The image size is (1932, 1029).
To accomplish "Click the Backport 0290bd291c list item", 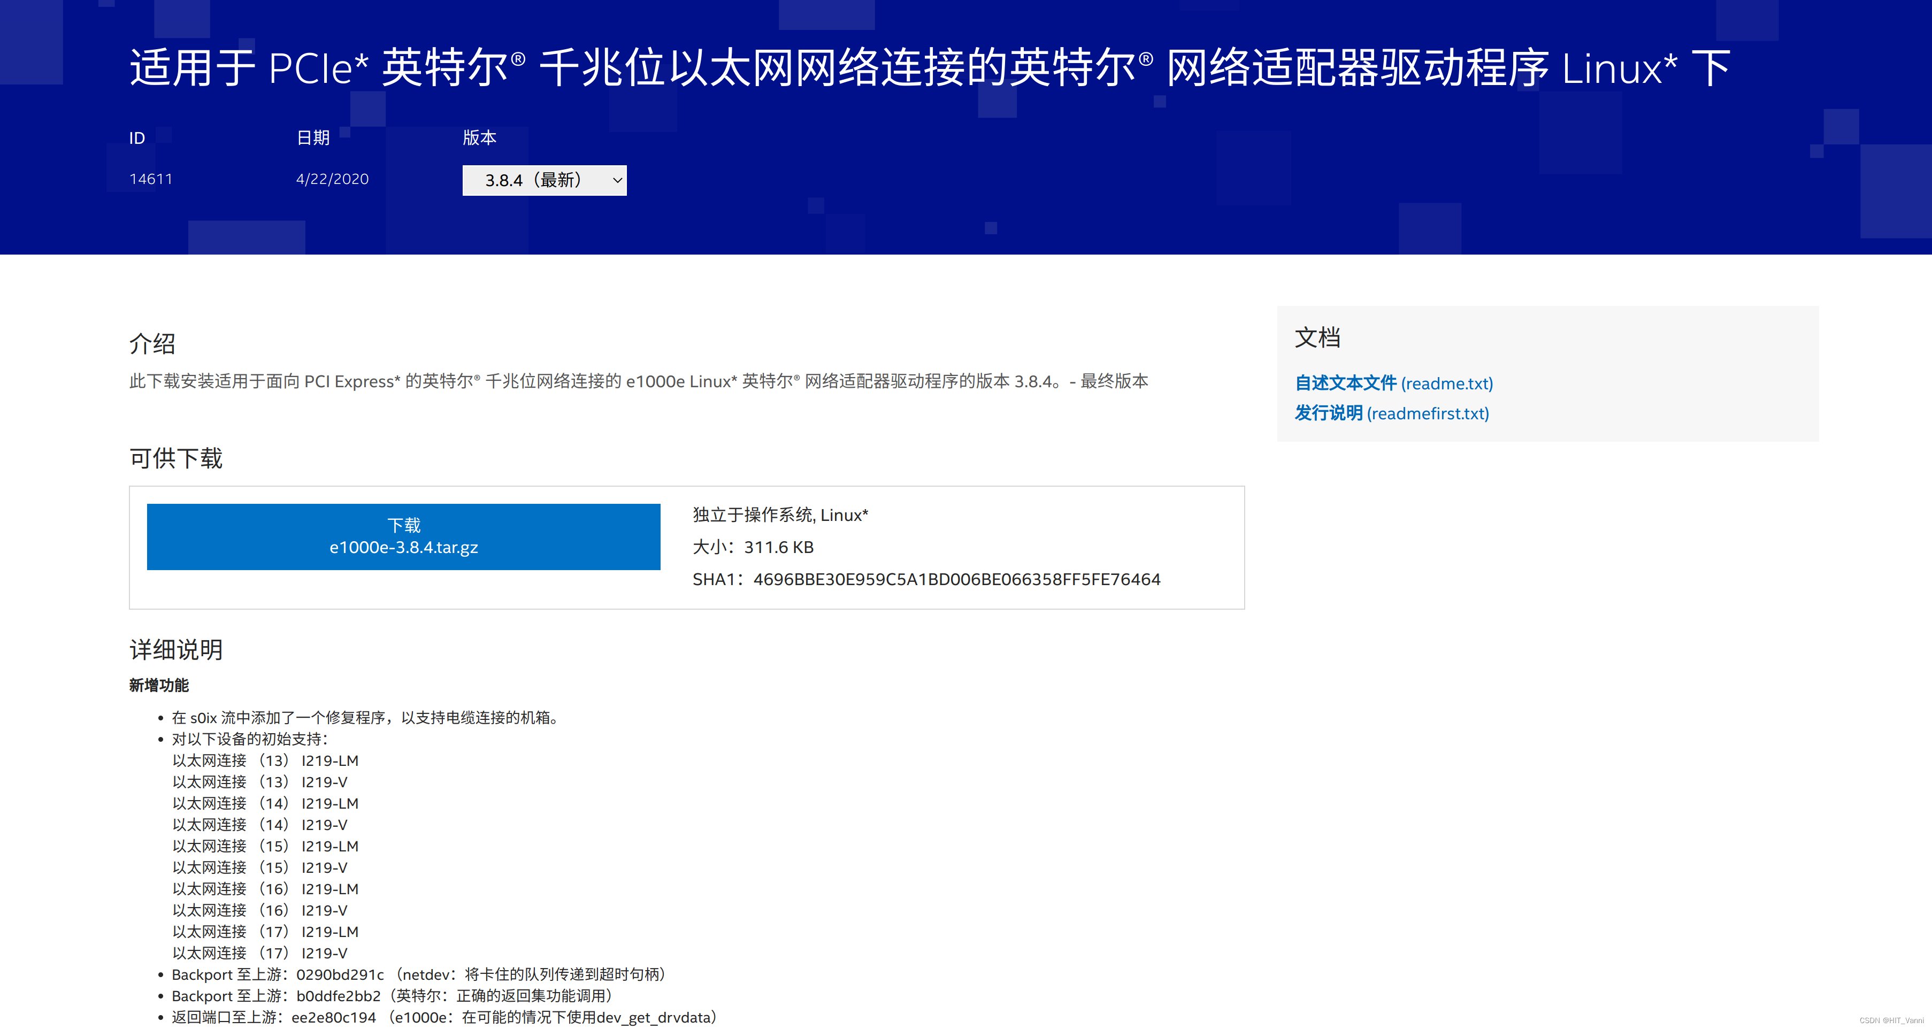I will point(418,974).
